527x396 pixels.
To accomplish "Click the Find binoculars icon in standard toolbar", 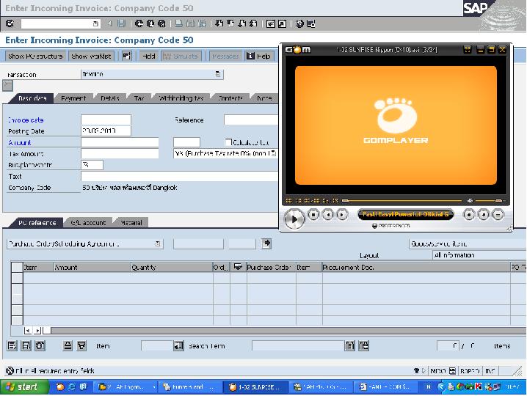I will coord(190,23).
